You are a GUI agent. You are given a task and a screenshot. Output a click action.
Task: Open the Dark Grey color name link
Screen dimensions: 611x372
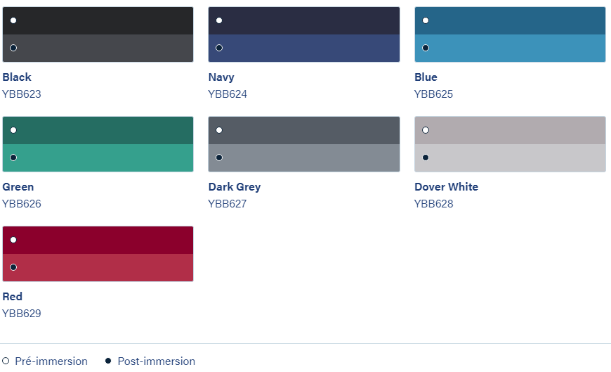(x=235, y=187)
